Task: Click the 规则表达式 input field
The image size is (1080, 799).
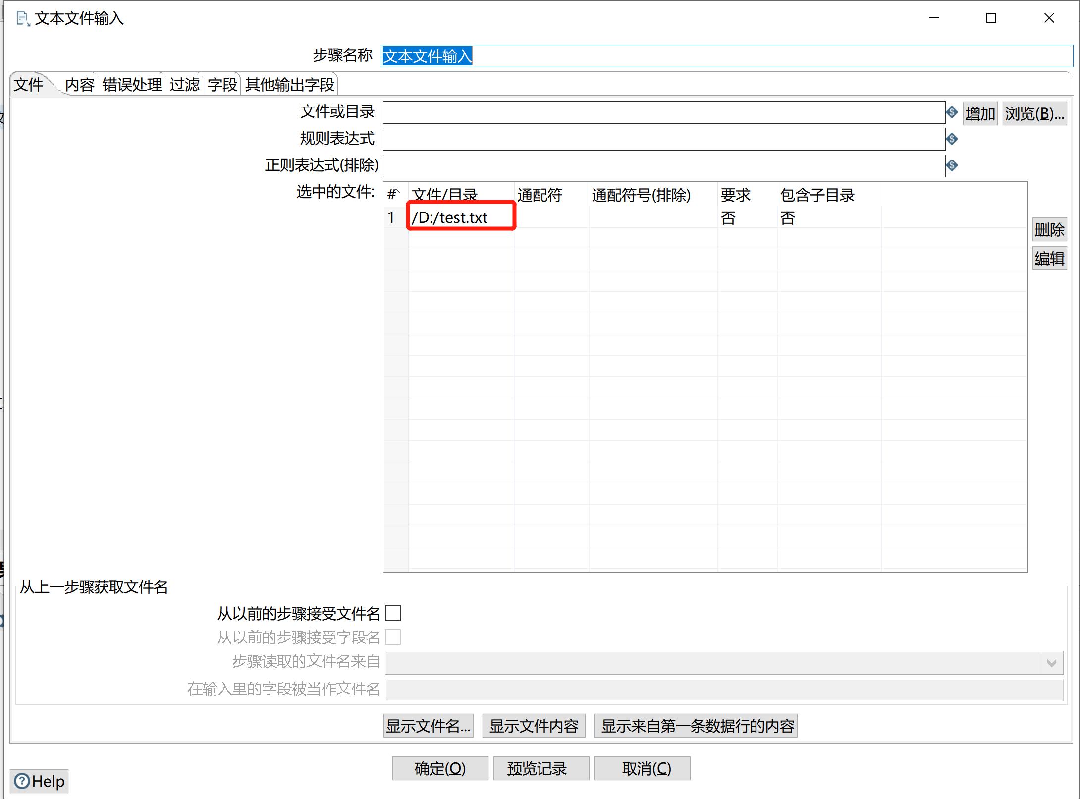Action: coord(664,139)
